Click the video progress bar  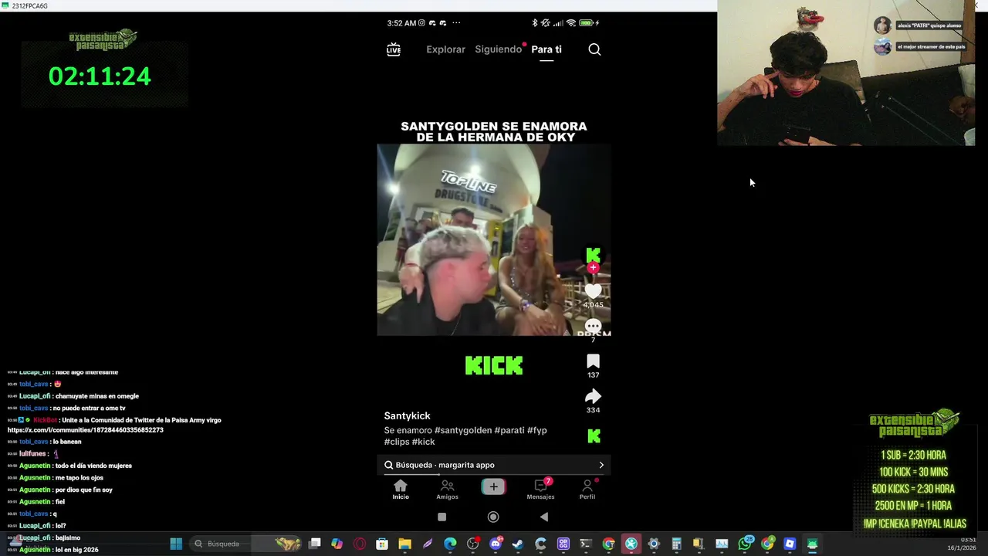pyautogui.click(x=494, y=474)
